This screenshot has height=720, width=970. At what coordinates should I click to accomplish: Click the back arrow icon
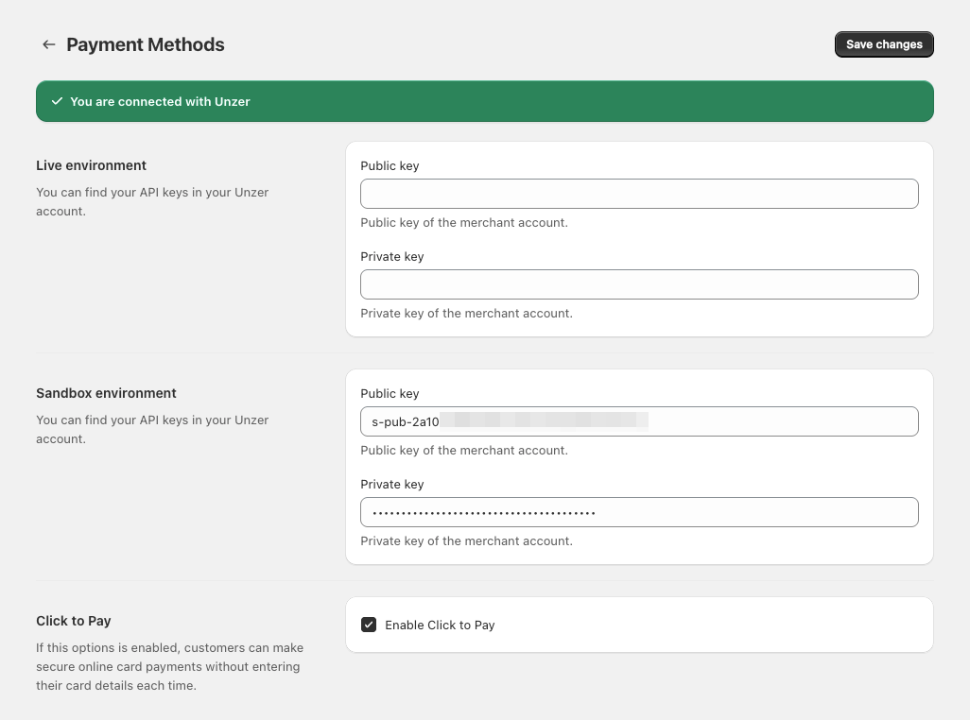click(x=48, y=44)
